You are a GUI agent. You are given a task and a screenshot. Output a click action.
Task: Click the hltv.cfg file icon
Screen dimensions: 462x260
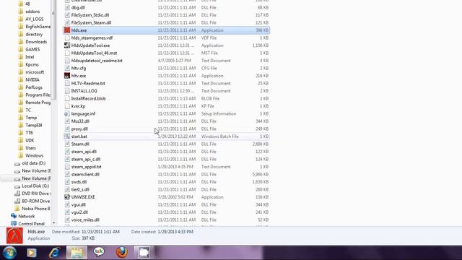[67, 68]
